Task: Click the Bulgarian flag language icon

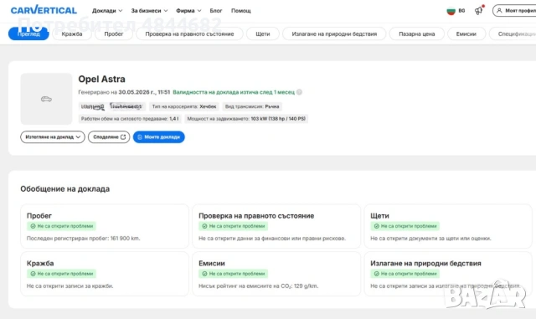Action: (451, 11)
